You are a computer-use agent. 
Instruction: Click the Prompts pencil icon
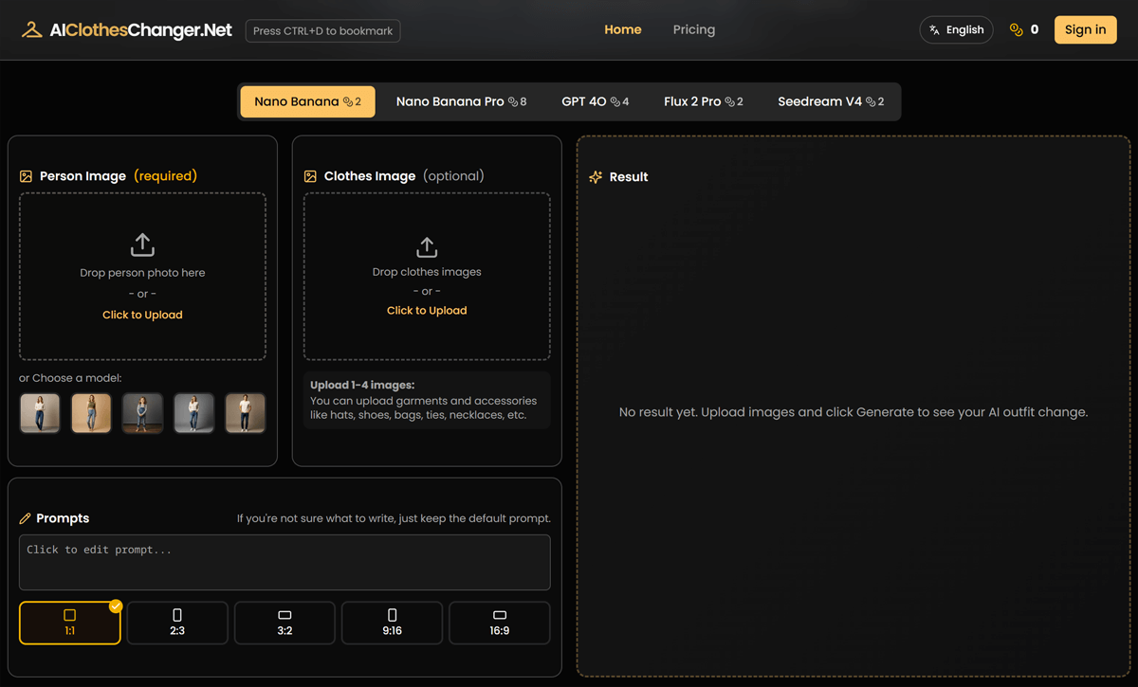pos(25,518)
